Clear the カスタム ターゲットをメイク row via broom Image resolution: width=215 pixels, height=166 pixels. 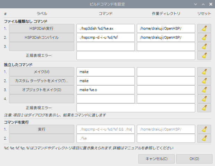point(204,81)
